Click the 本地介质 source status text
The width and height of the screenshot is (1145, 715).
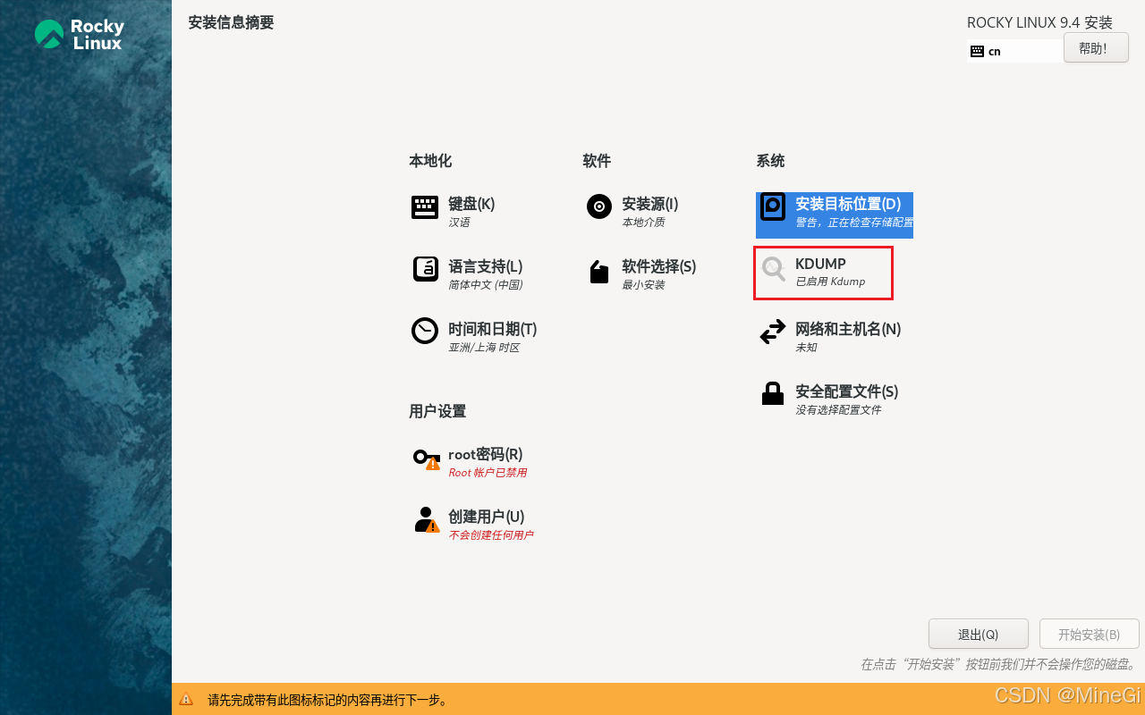pos(643,223)
